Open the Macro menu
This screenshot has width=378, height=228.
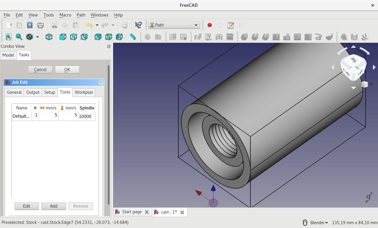[65, 15]
